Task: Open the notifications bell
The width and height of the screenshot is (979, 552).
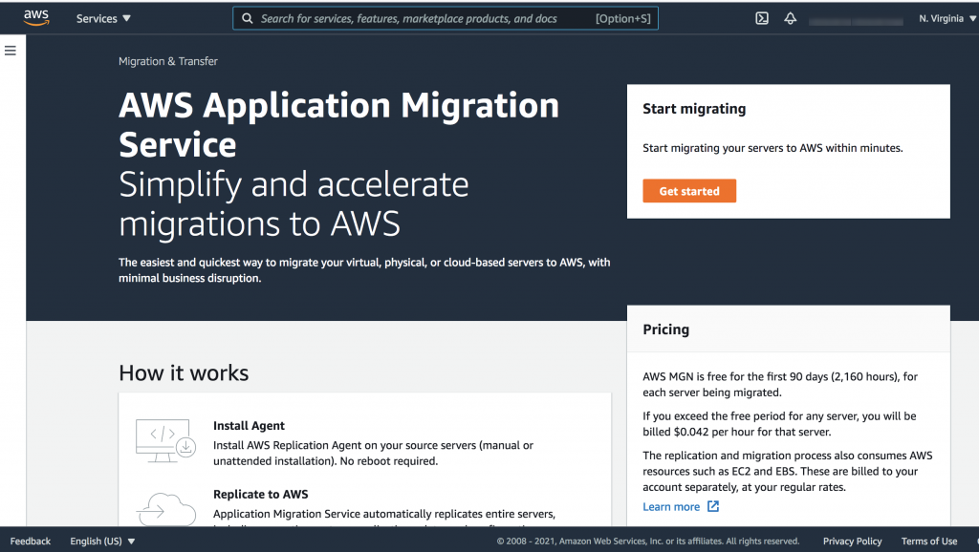Action: 790,18
